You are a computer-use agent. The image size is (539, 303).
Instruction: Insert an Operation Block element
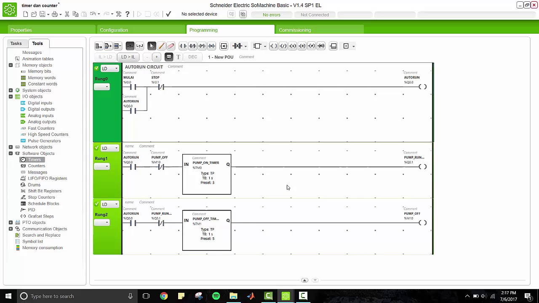click(x=334, y=46)
